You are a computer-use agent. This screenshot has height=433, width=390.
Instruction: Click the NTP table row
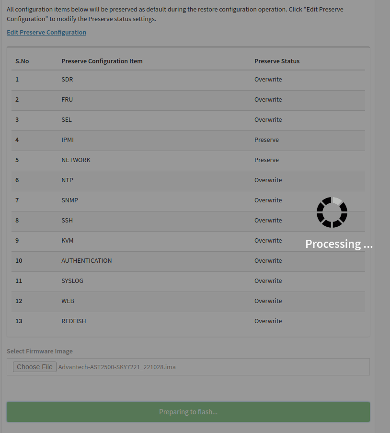[x=188, y=180]
